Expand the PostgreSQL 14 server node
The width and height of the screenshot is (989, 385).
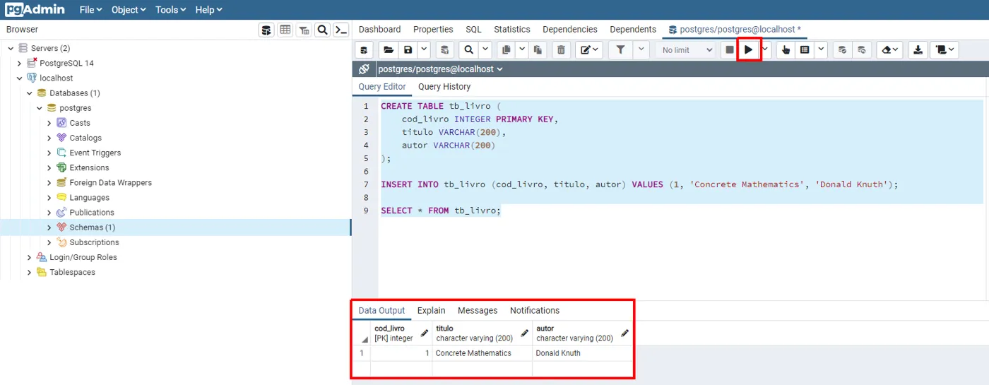click(20, 63)
